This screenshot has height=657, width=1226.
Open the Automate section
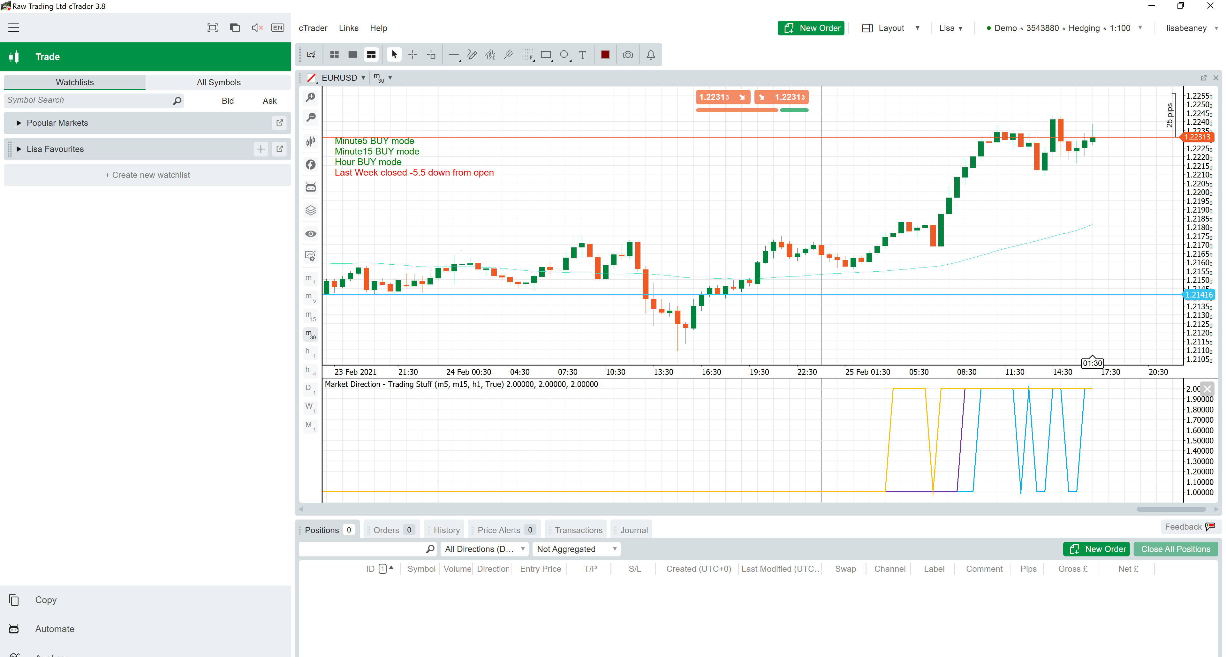(x=55, y=629)
